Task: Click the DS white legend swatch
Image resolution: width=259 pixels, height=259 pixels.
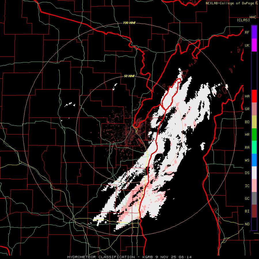Action: tap(254, 173)
